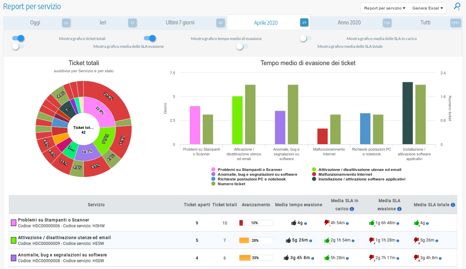Click green thumbs-up icon next to 1g 6h 48m

pyautogui.click(x=372, y=223)
